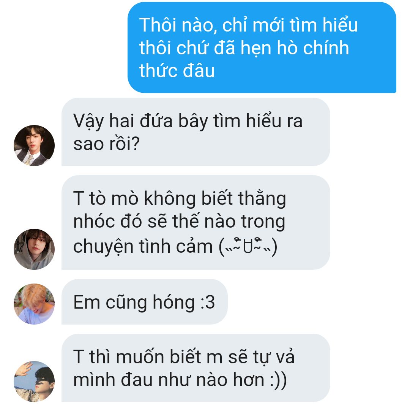
Task: Click the words "chuyện tình cảm"
Action: pyautogui.click(x=143, y=247)
